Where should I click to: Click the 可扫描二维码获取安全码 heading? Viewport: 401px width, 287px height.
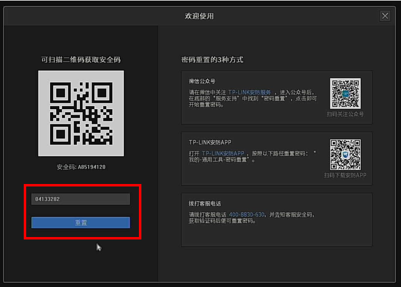(x=81, y=60)
